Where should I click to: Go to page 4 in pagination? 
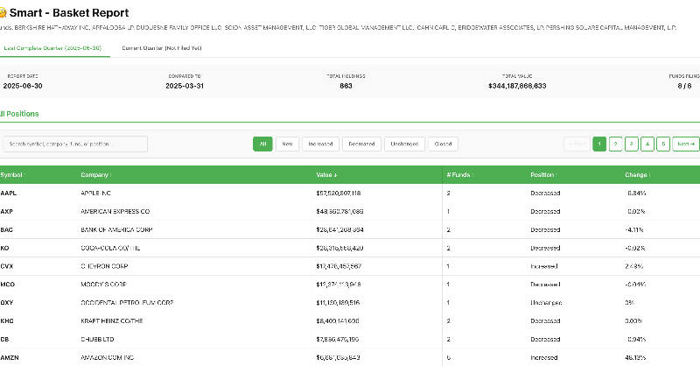pyautogui.click(x=647, y=144)
